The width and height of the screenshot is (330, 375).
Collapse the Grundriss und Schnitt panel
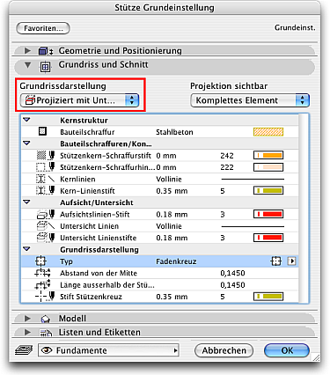pyautogui.click(x=28, y=65)
